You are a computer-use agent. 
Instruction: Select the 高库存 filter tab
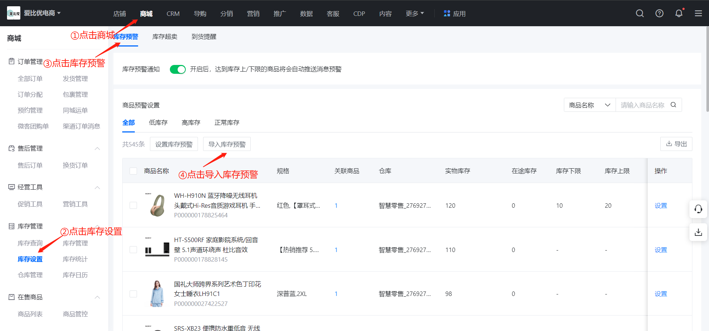point(191,123)
